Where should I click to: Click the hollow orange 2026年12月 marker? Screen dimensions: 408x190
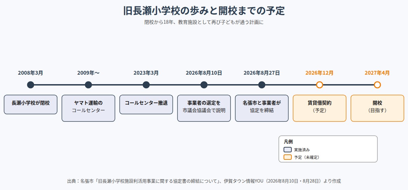(x=320, y=85)
